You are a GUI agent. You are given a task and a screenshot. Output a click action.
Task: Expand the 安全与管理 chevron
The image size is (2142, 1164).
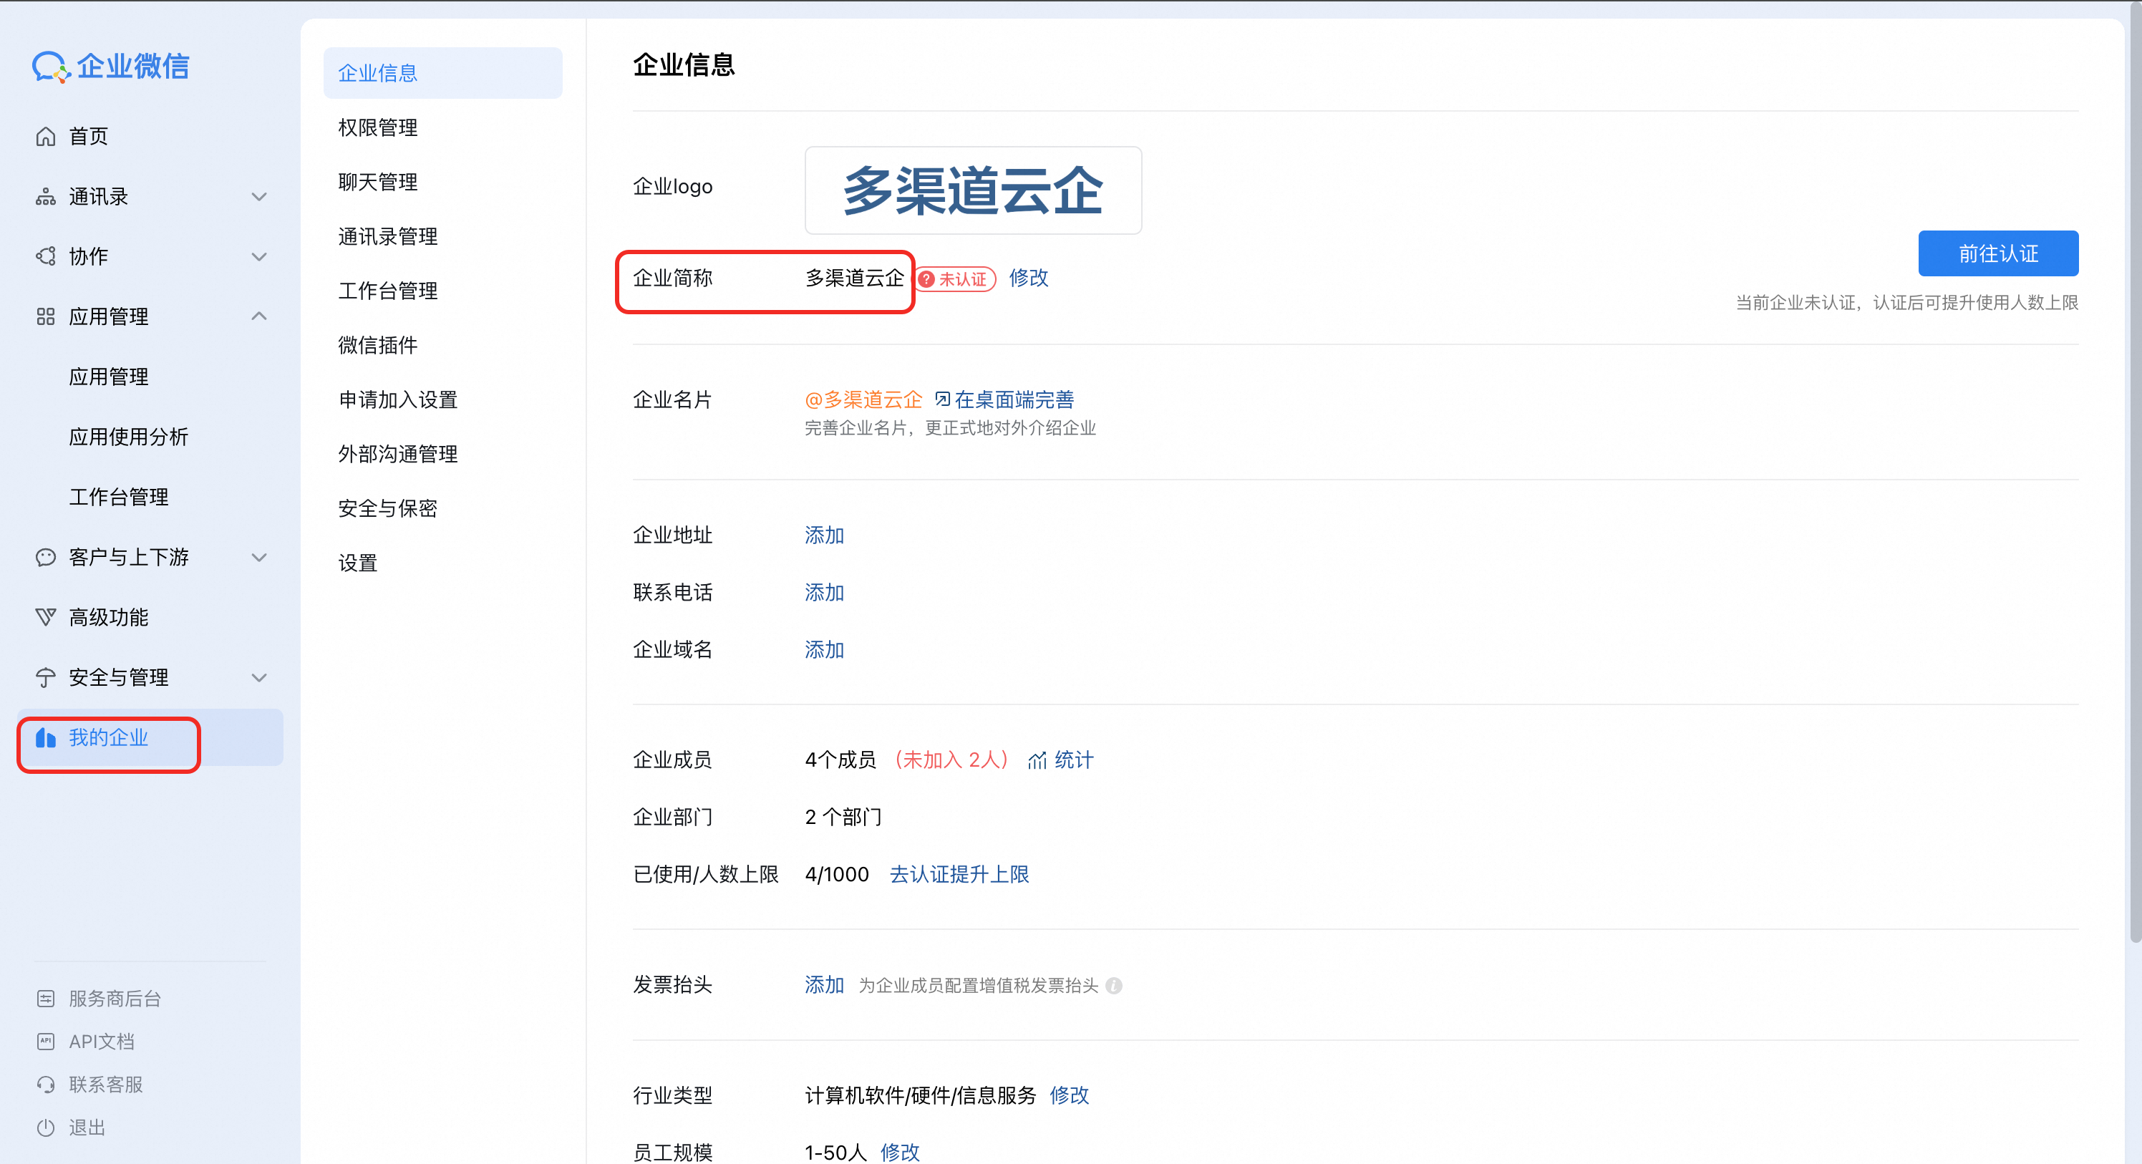[259, 678]
